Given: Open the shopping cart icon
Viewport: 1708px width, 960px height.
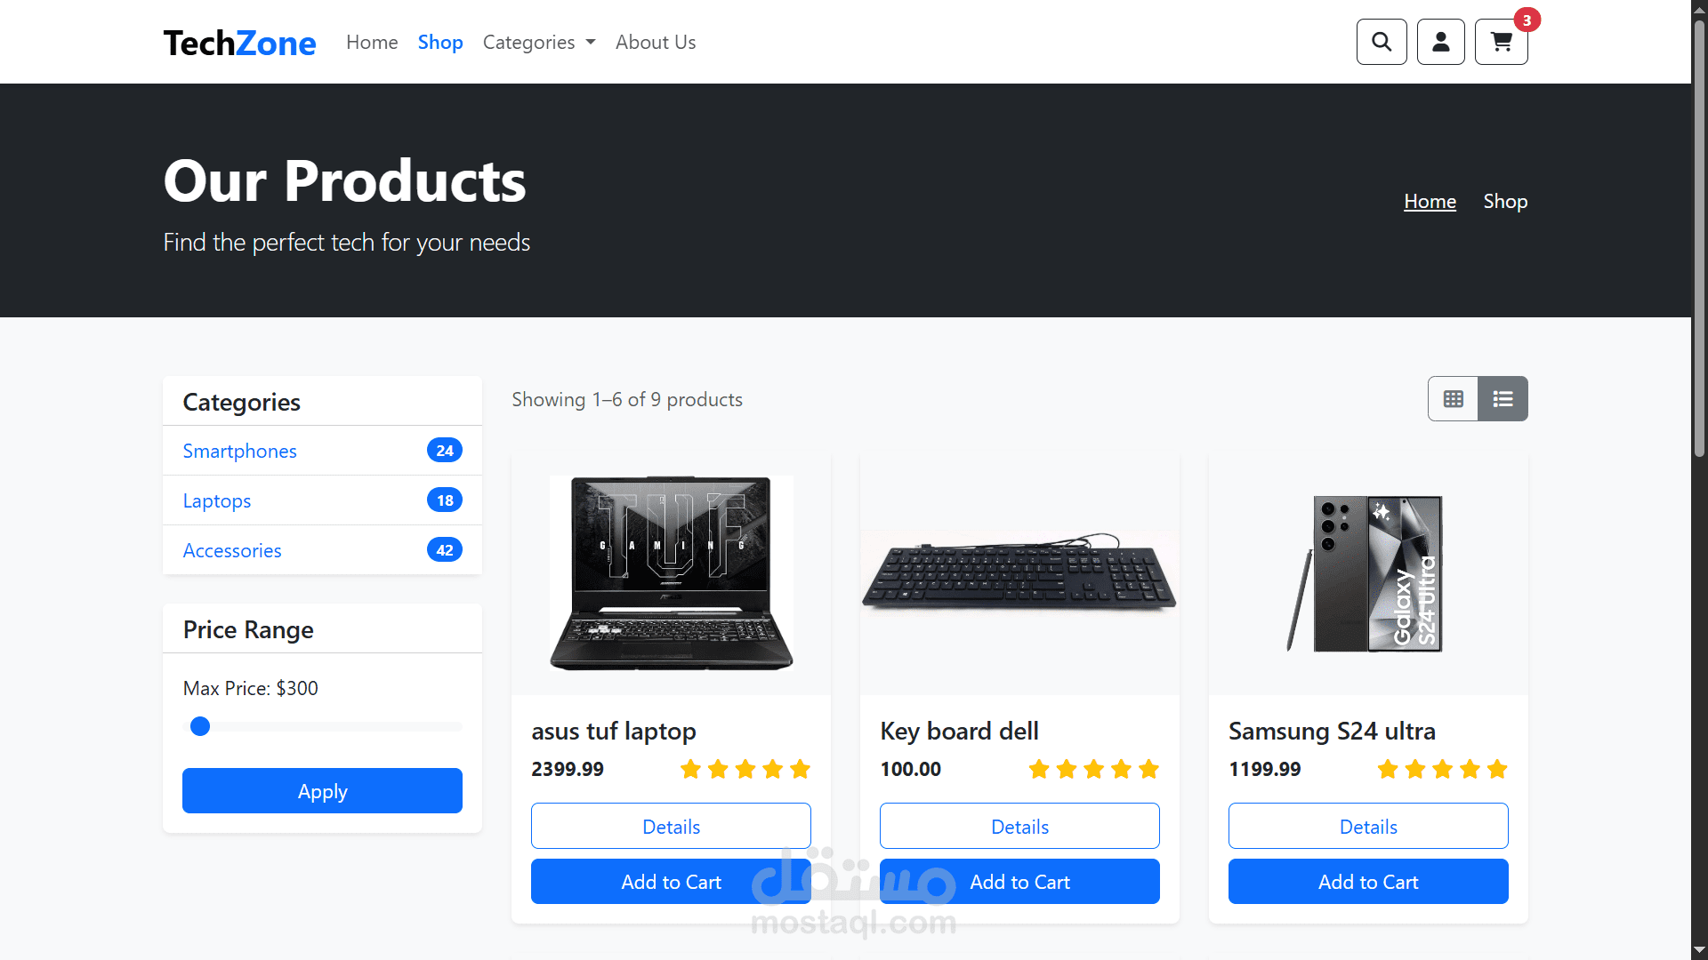Looking at the screenshot, I should (x=1502, y=42).
